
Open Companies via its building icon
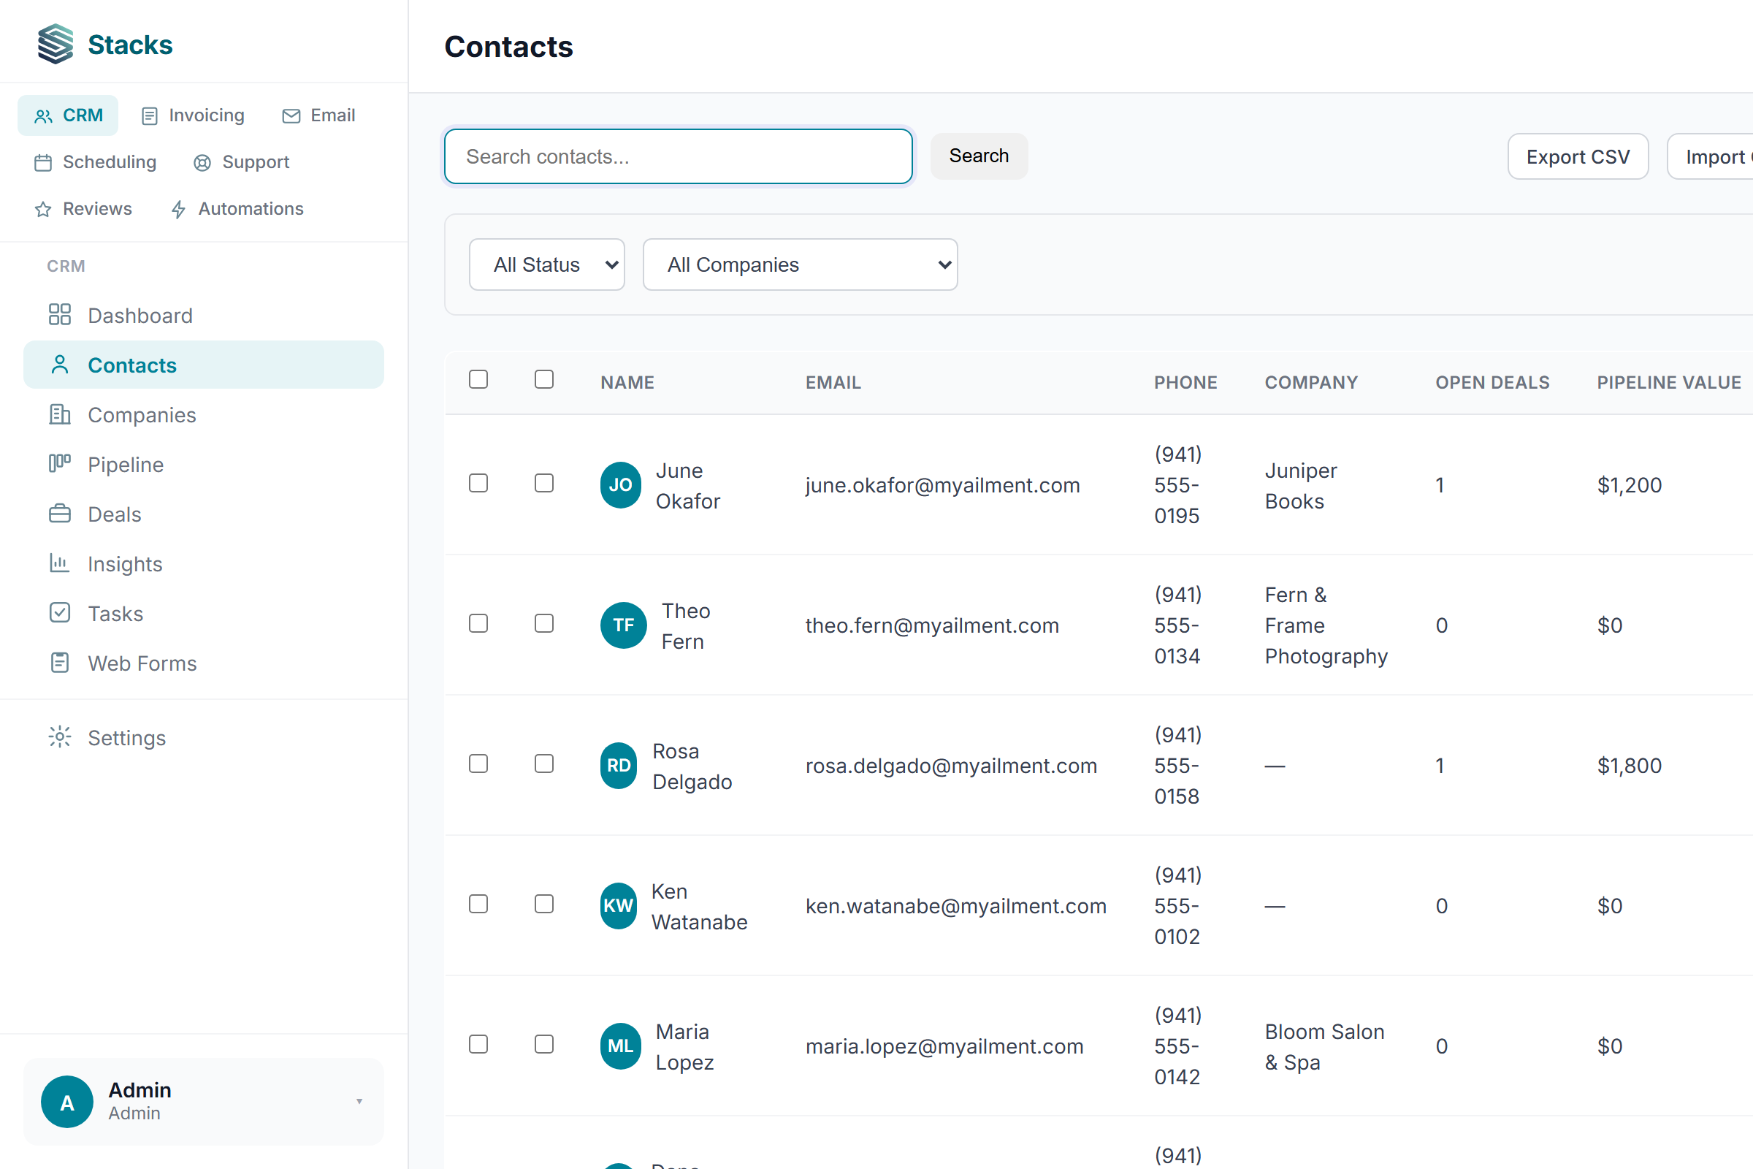pos(60,414)
